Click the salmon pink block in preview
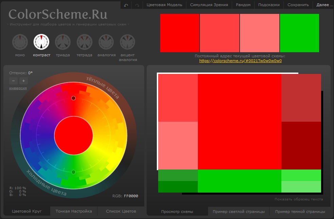 tap(178, 145)
